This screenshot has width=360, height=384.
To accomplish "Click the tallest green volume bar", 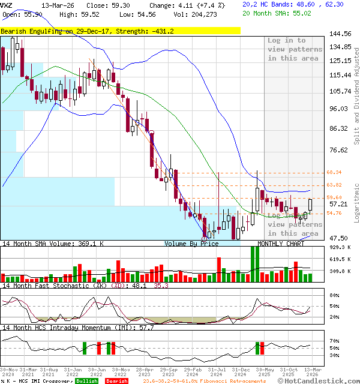I will click(255, 263).
